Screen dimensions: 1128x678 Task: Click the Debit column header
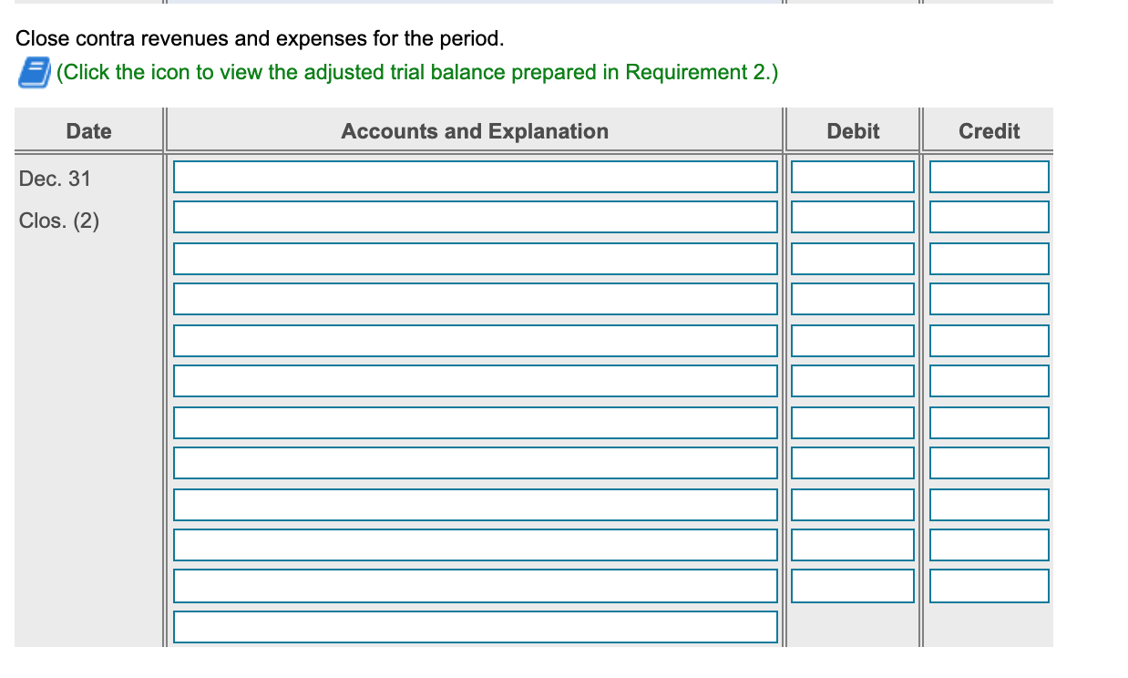(853, 131)
